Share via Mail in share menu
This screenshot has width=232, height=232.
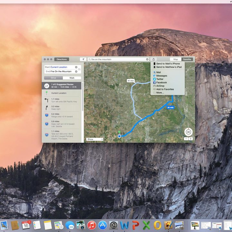pyautogui.click(x=168, y=72)
